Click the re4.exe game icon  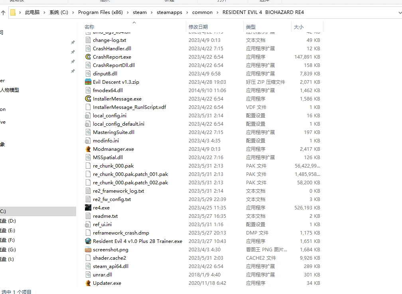coord(88,207)
